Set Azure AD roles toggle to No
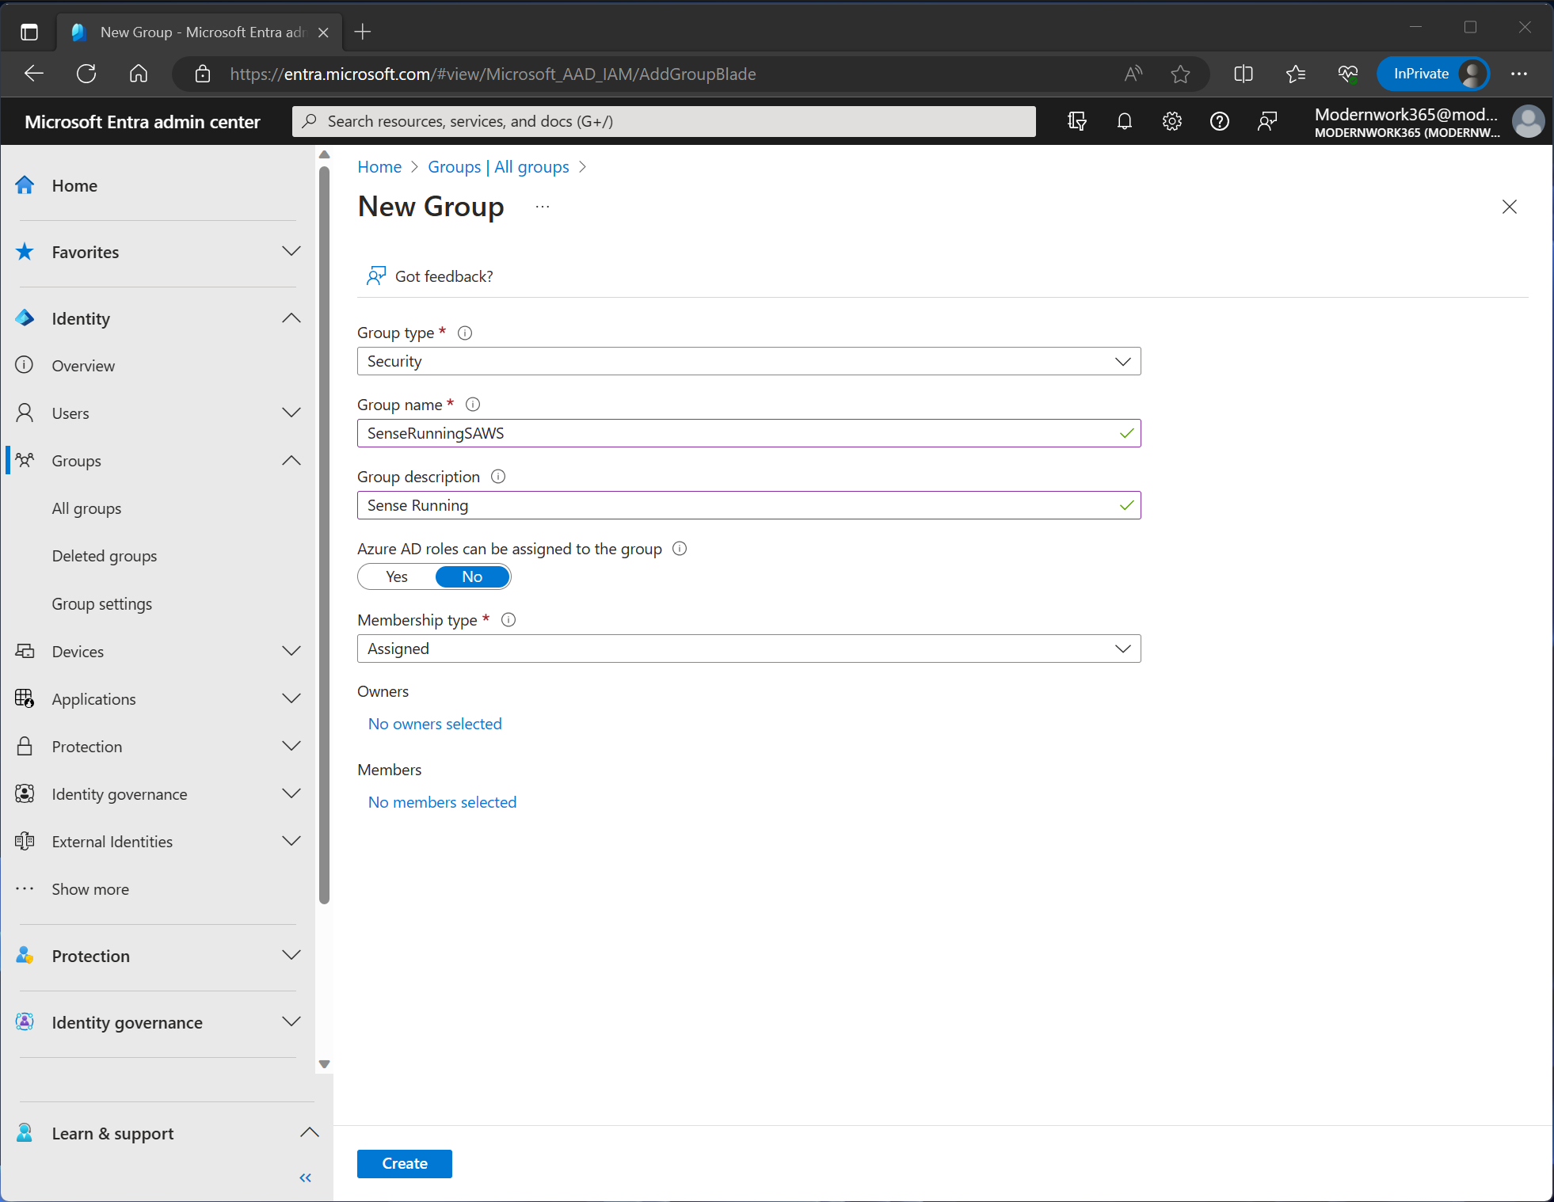 tap(472, 576)
